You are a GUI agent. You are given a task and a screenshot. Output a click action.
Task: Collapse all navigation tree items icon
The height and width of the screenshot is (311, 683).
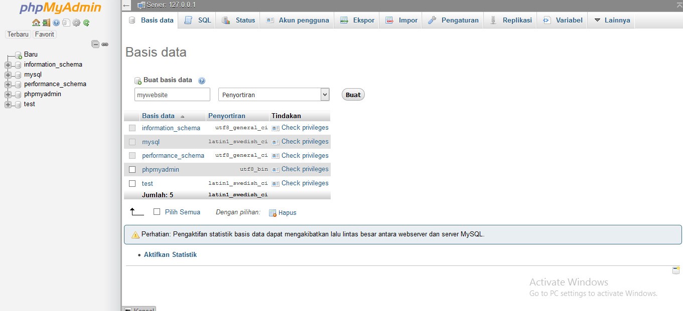point(95,44)
